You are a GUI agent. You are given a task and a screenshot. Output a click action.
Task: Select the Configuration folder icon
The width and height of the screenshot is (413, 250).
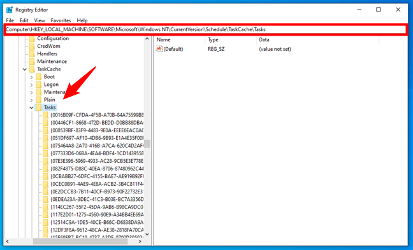[32, 39]
